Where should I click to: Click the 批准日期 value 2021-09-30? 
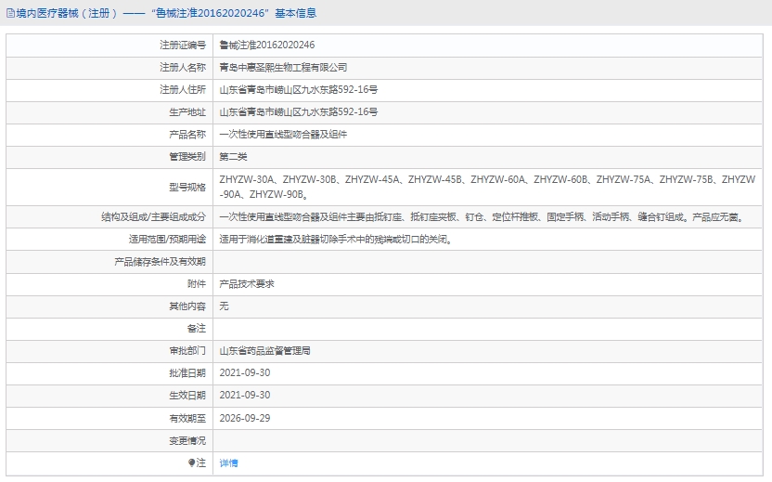[x=244, y=373]
